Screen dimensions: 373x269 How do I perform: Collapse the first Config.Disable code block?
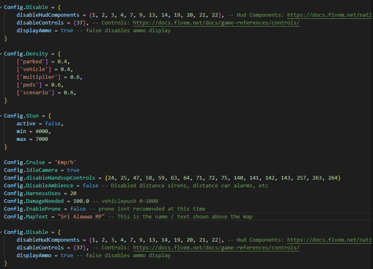[2, 7]
